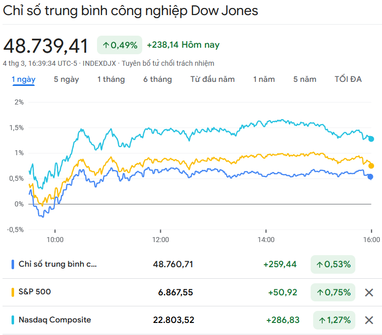Click the blue Dow Jones endpoint dot
This screenshot has height=335, width=382.
click(370, 177)
